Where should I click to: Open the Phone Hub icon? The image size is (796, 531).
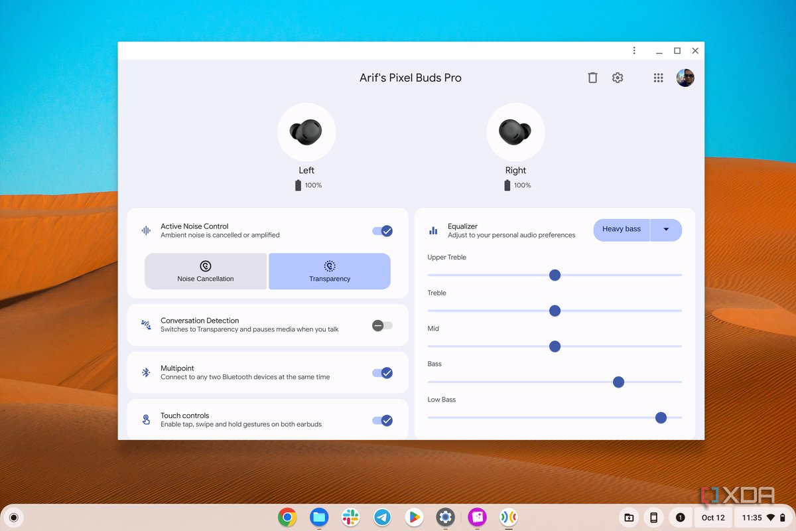tap(653, 517)
